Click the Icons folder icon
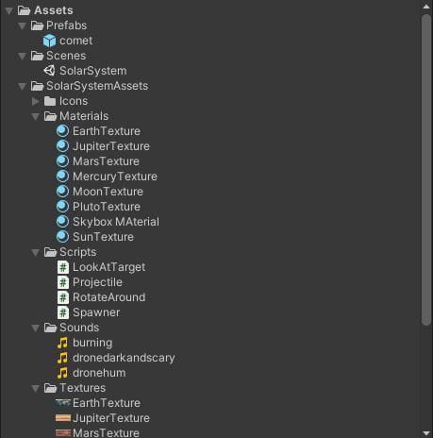 50,101
